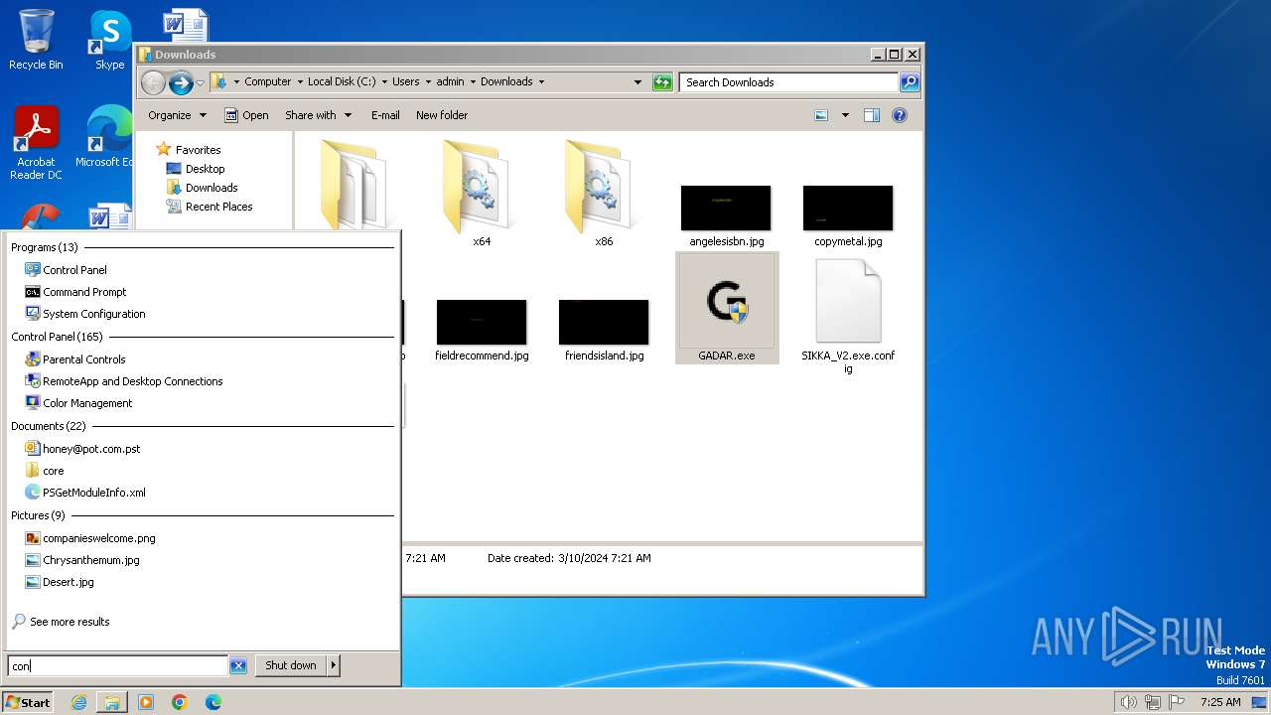This screenshot has width=1271, height=715.
Task: Open Windows Explorer taskbar icon
Action: (x=111, y=702)
